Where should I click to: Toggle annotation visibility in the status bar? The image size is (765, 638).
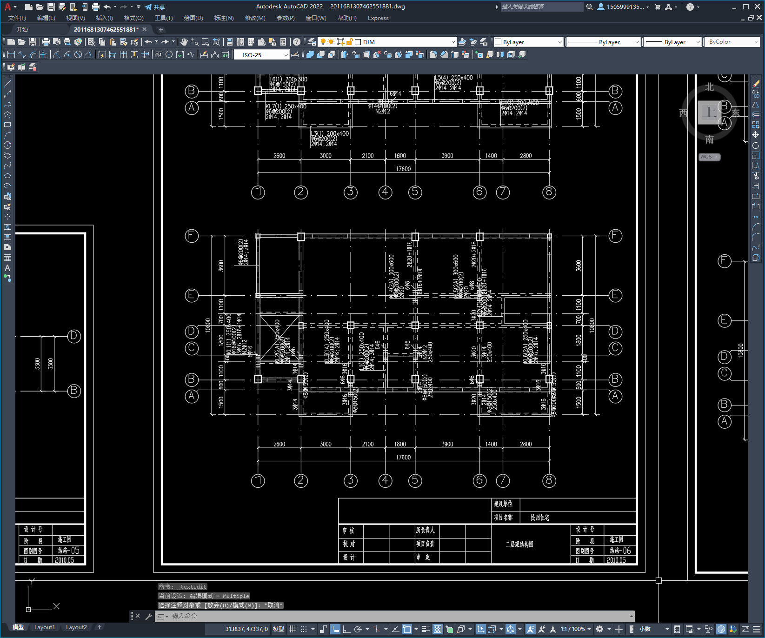tap(531, 629)
